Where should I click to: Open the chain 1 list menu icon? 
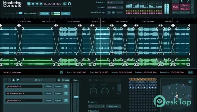[x=59, y=80]
